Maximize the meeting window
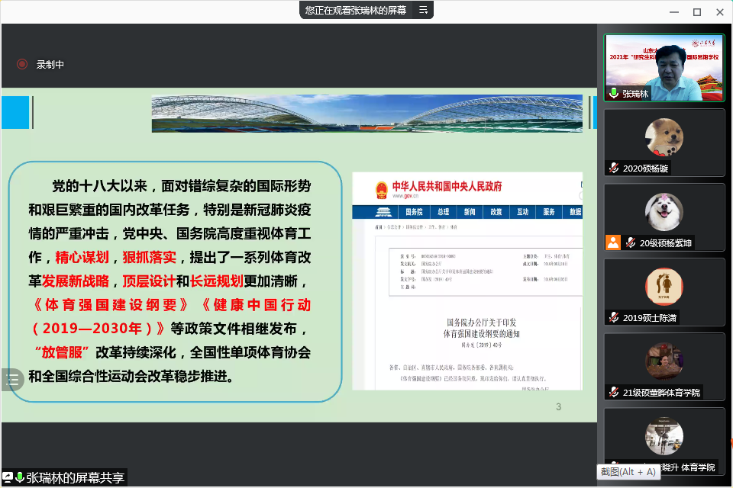This screenshot has width=733, height=488. [696, 11]
